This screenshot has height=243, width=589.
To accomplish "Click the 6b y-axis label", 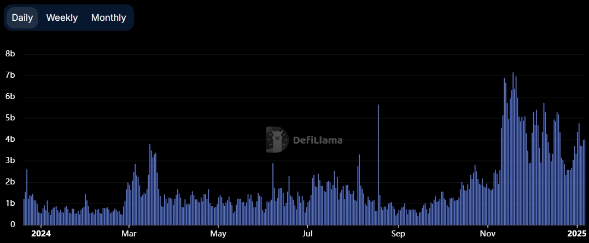I will [x=10, y=97].
